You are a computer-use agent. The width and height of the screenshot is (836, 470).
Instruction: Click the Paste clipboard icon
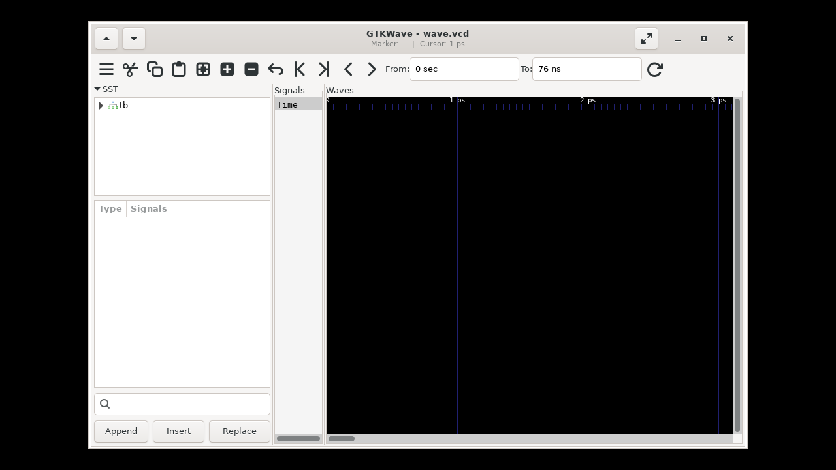tap(179, 69)
